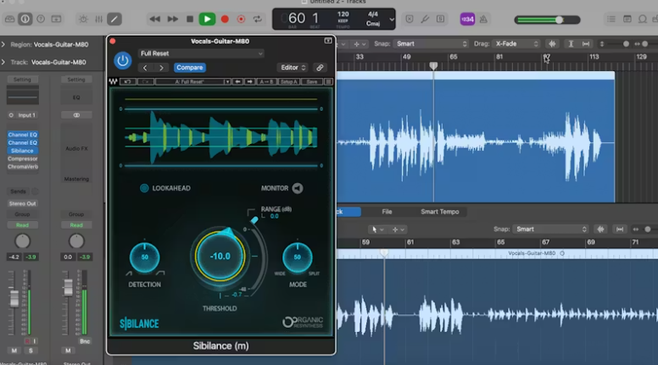Click Waves next preset right arrow
658x365 pixels.
click(249, 81)
